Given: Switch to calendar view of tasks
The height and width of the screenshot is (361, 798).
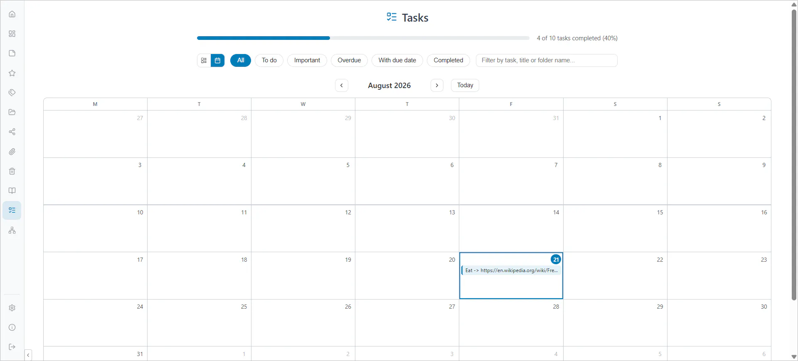Looking at the screenshot, I should pyautogui.click(x=217, y=61).
